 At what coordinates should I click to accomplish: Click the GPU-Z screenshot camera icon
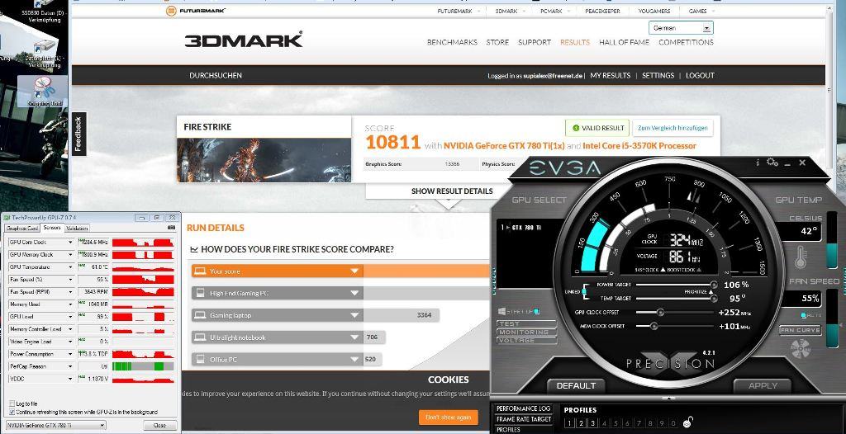[x=172, y=228]
